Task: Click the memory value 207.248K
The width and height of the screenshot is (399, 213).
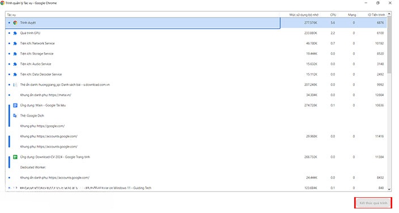Action: (x=311, y=85)
